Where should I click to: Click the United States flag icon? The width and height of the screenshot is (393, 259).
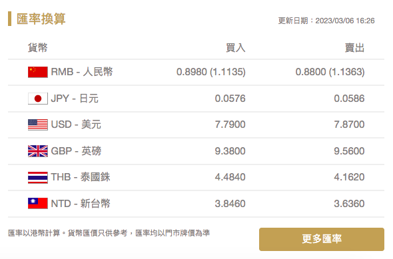tap(37, 125)
